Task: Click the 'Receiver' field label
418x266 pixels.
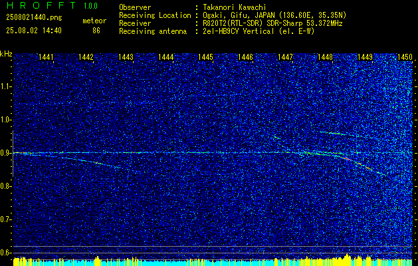Action: click(135, 23)
